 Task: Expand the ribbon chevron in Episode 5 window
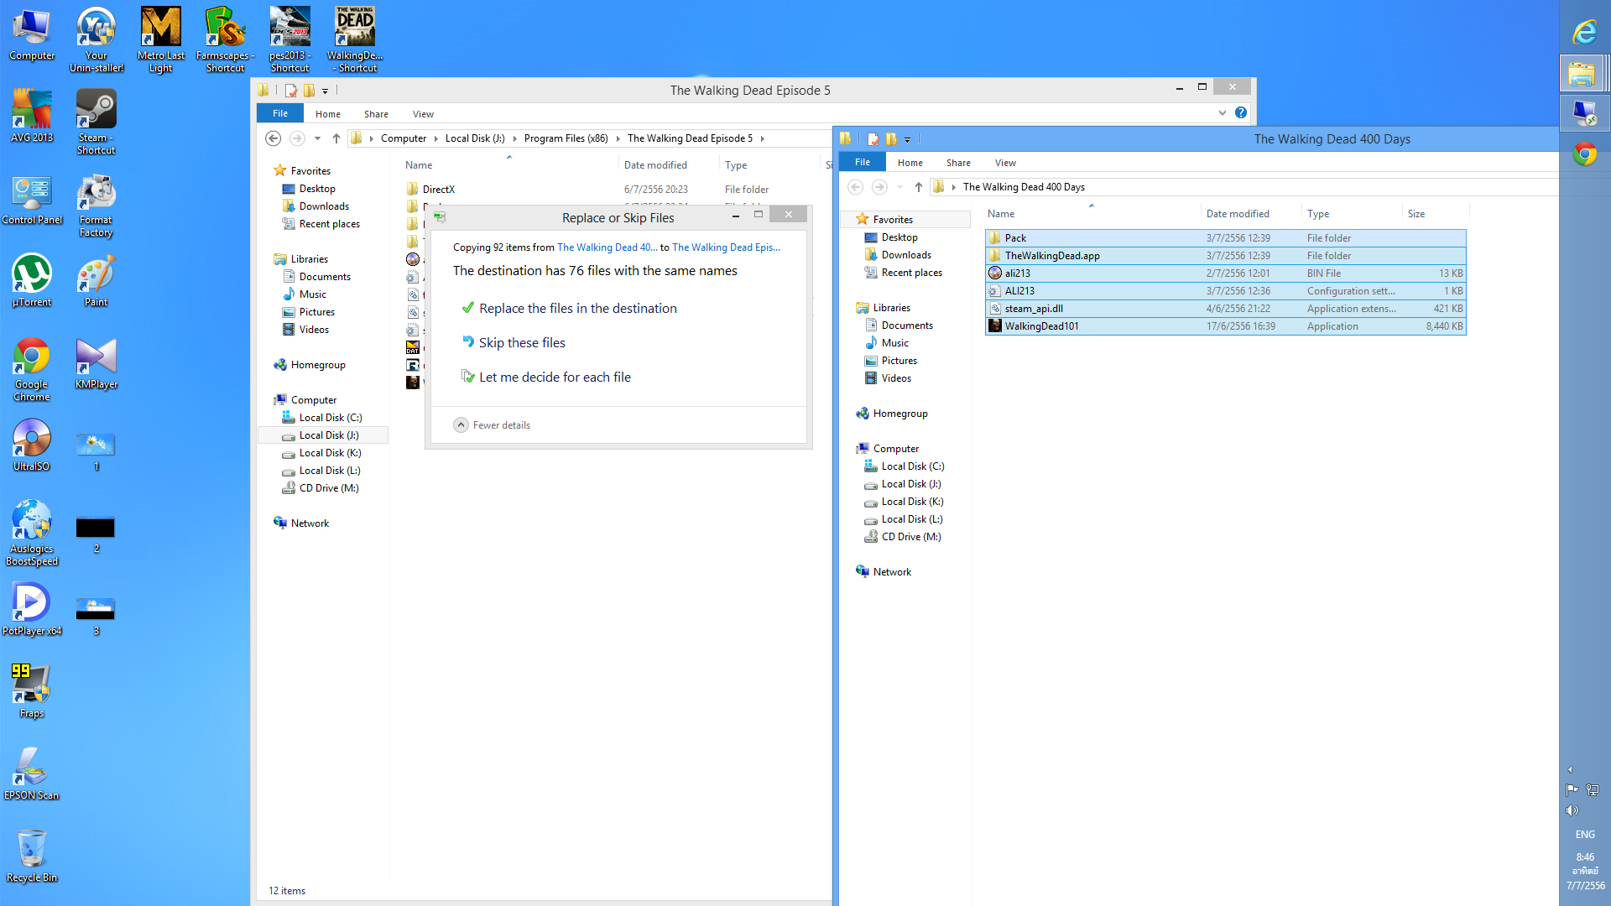1222,112
